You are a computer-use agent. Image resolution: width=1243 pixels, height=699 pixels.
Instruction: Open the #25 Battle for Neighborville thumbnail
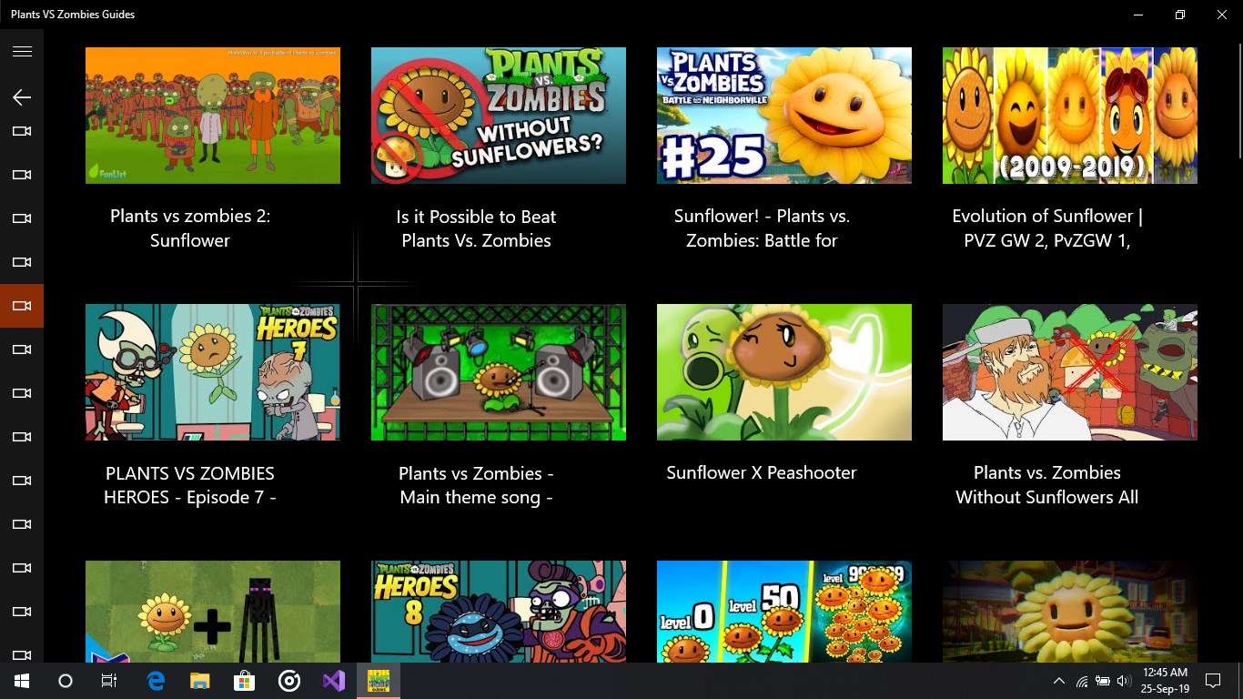[x=784, y=116]
